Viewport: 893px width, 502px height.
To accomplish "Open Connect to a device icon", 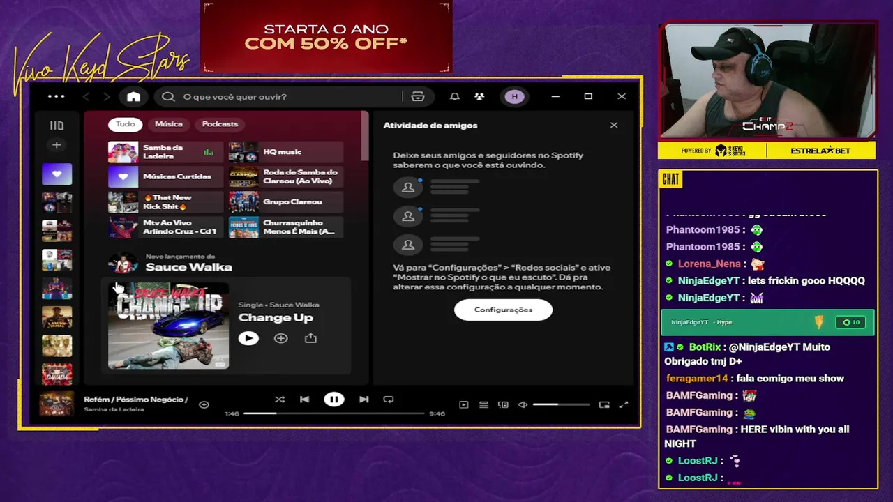I will click(x=503, y=404).
